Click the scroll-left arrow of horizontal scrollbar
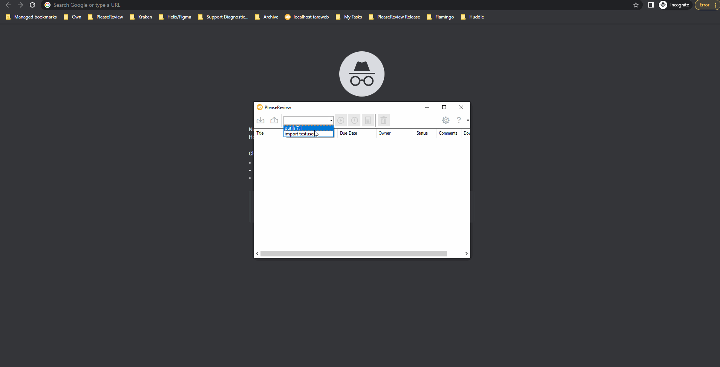The image size is (720, 367). 257,254
